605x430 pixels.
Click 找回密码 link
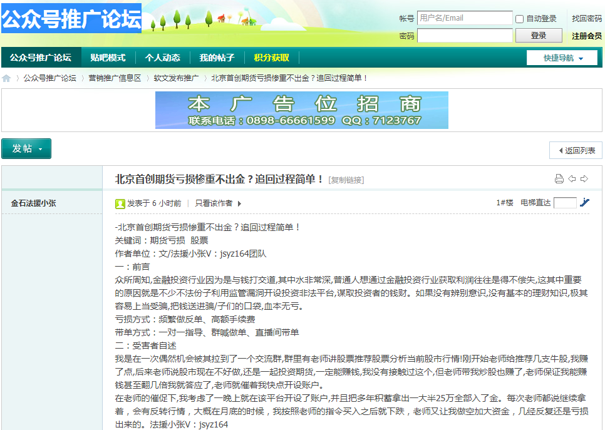[586, 18]
